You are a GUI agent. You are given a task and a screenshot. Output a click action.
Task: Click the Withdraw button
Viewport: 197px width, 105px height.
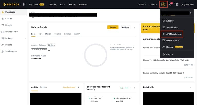coord(125,27)
